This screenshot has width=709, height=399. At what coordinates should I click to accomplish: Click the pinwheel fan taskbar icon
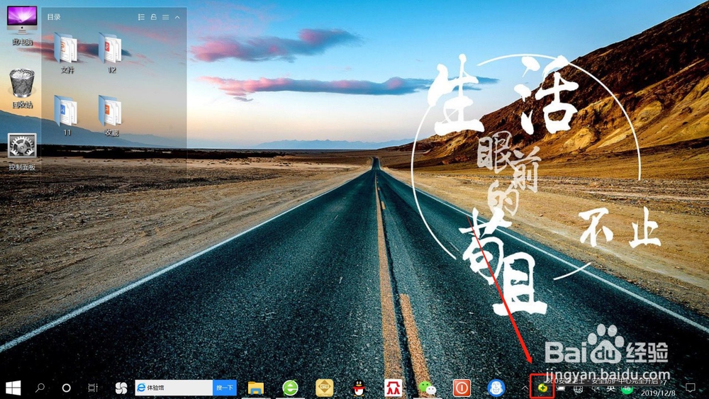[x=121, y=388]
